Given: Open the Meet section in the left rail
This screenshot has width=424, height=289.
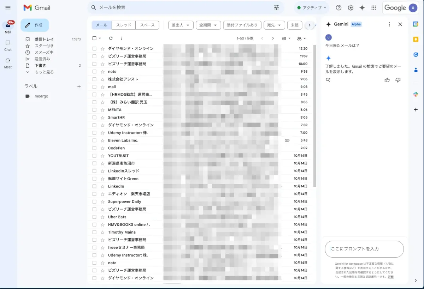Looking at the screenshot, I should tap(8, 63).
